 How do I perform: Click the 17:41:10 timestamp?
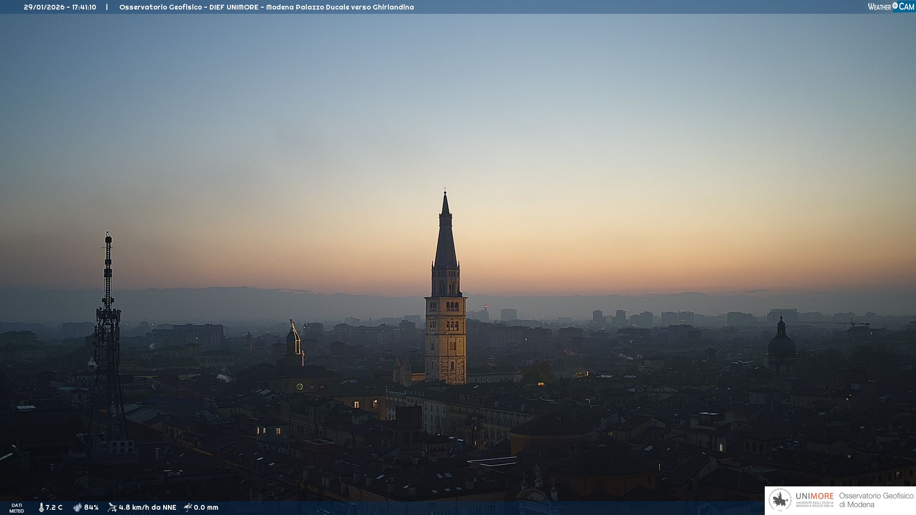coord(84,7)
